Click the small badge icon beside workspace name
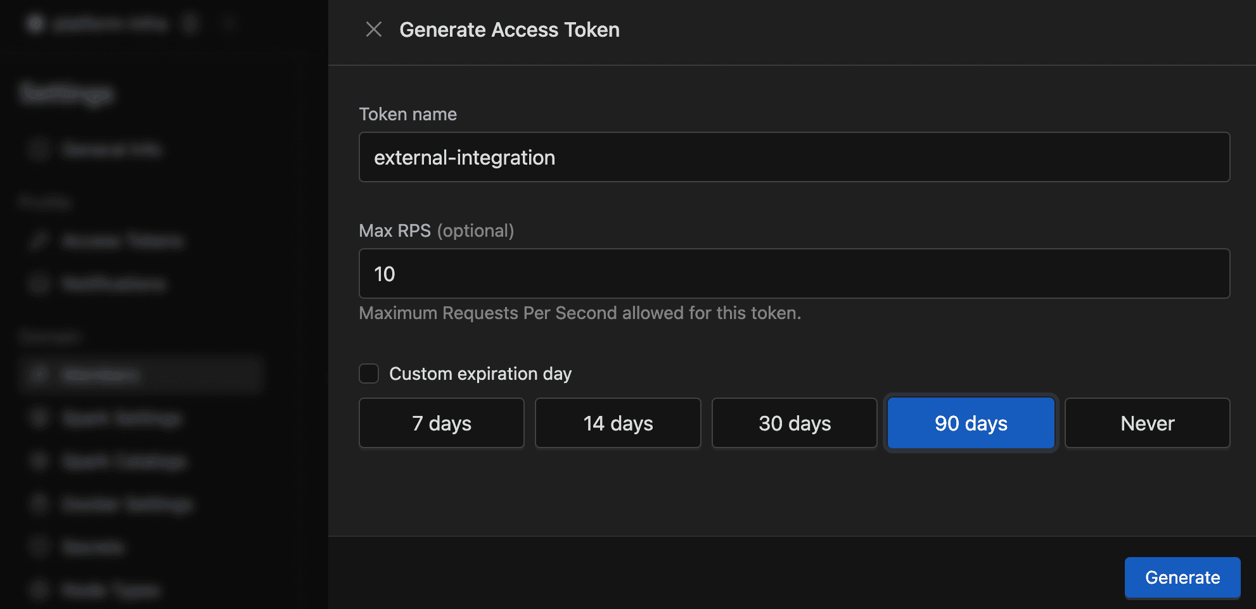Image resolution: width=1256 pixels, height=609 pixels. click(189, 23)
